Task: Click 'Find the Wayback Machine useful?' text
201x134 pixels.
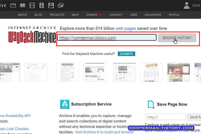Action: (88, 54)
